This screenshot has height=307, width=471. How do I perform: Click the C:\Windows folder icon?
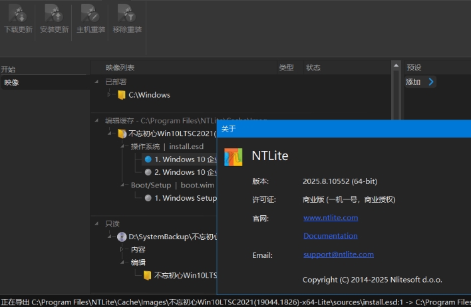point(122,95)
